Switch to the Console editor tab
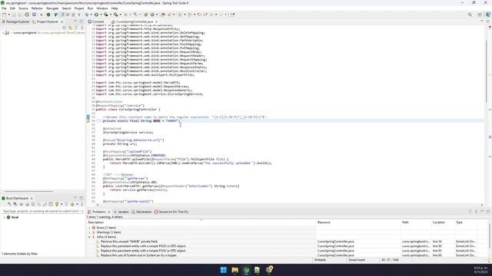This screenshot has width=492, height=276. (96, 21)
